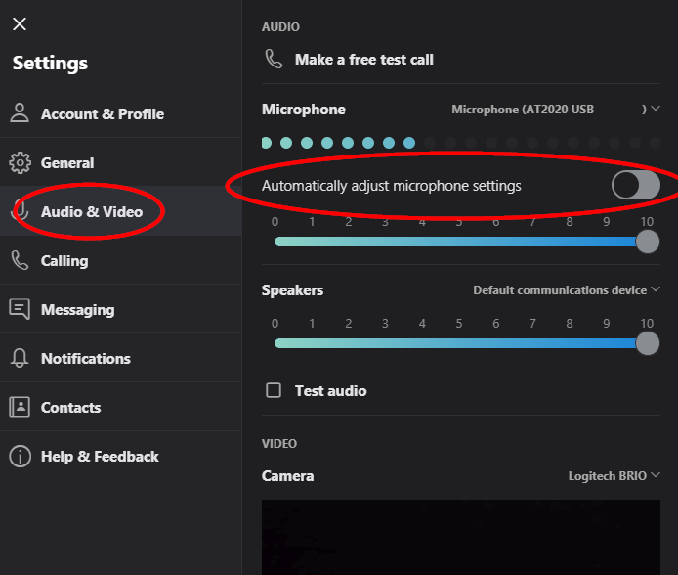Image resolution: width=678 pixels, height=575 pixels.
Task: Click the Help & Feedback info icon
Action: [x=20, y=456]
